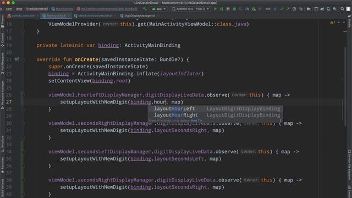Toggle the Device File Explorer right sidebar button
Screen dimensions: 352x198
[x=349, y=164]
